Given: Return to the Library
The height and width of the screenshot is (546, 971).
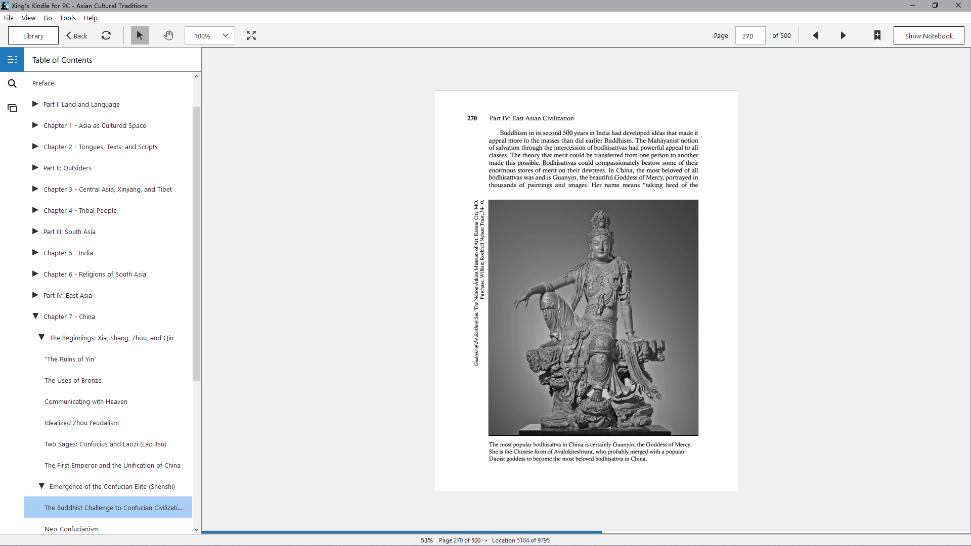Looking at the screenshot, I should point(33,36).
